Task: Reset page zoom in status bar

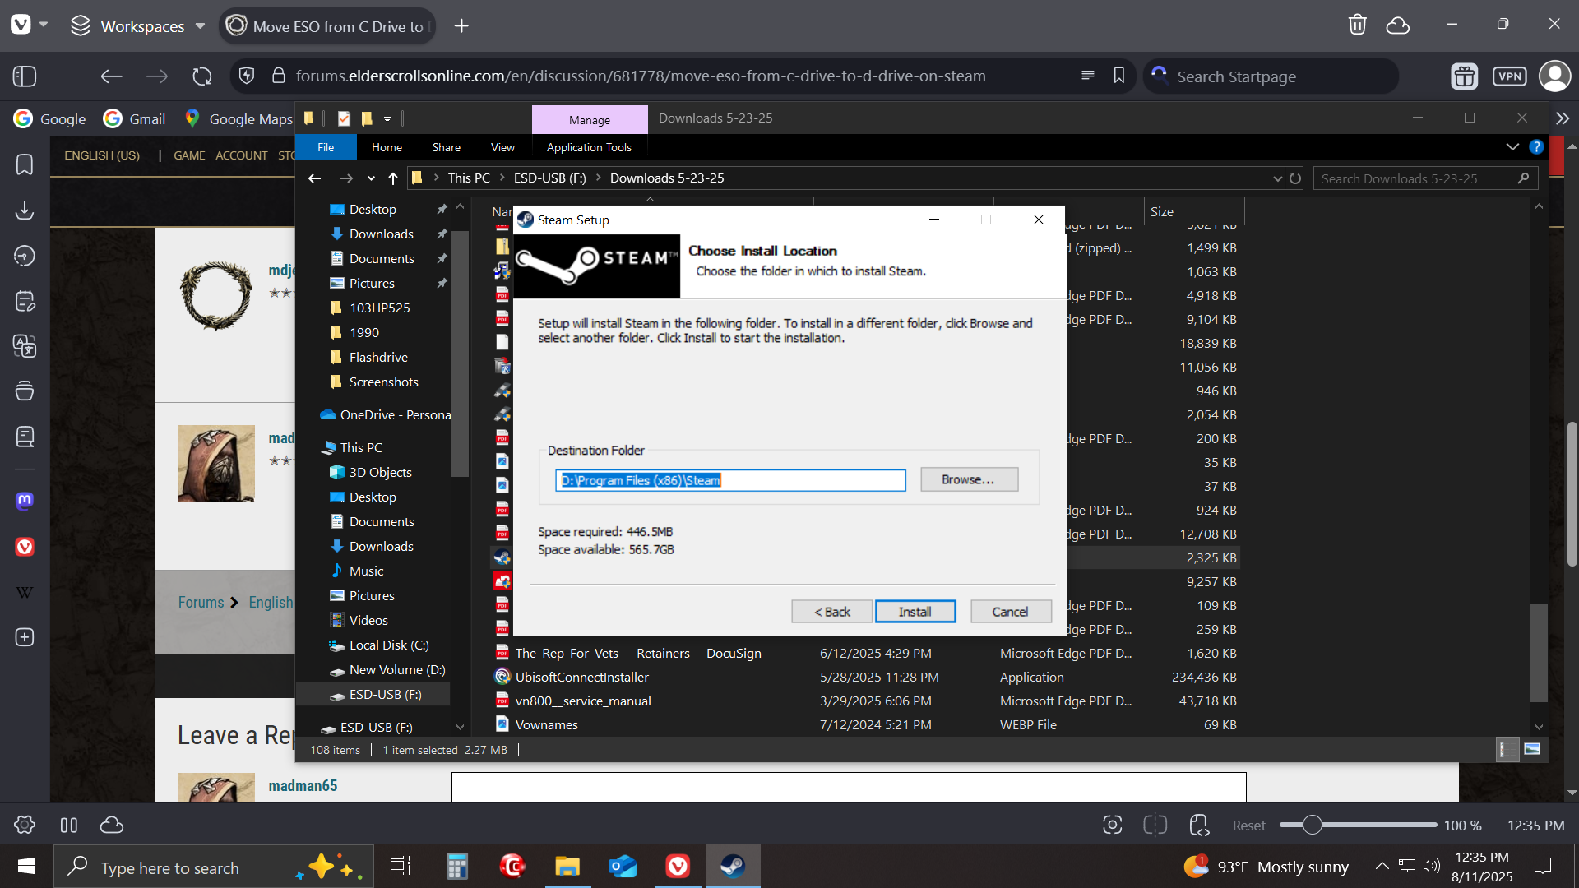Action: pos(1248,826)
